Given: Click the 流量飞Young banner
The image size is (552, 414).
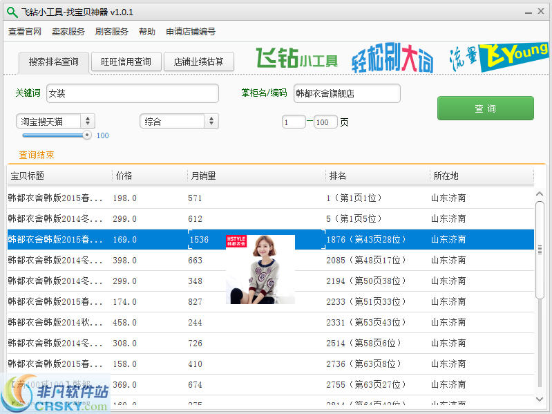Looking at the screenshot, I should click(x=499, y=57).
